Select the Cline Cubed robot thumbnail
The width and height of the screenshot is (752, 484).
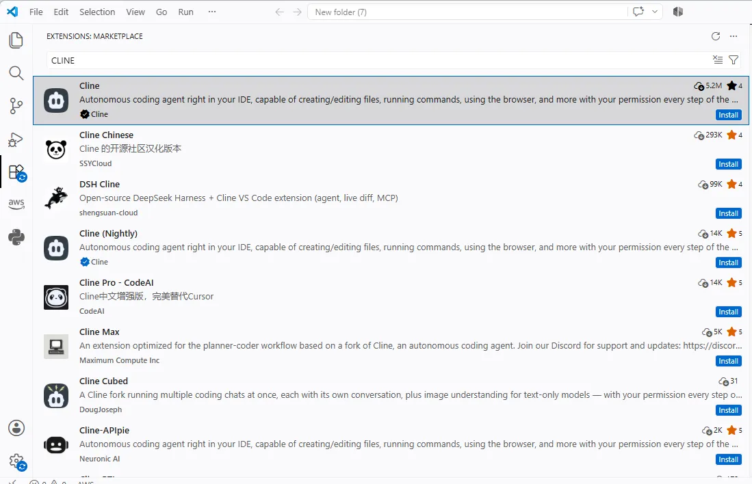pos(56,396)
